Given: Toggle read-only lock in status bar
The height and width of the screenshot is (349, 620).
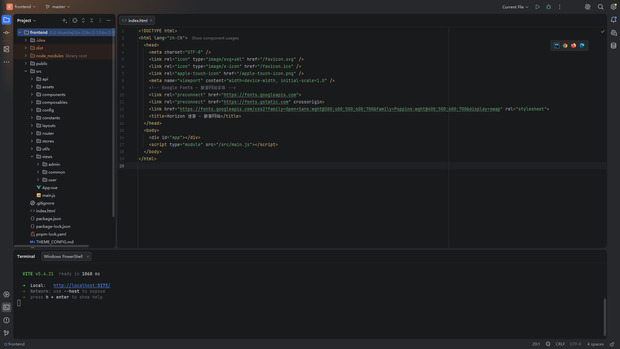Looking at the screenshot, I should coord(612,344).
